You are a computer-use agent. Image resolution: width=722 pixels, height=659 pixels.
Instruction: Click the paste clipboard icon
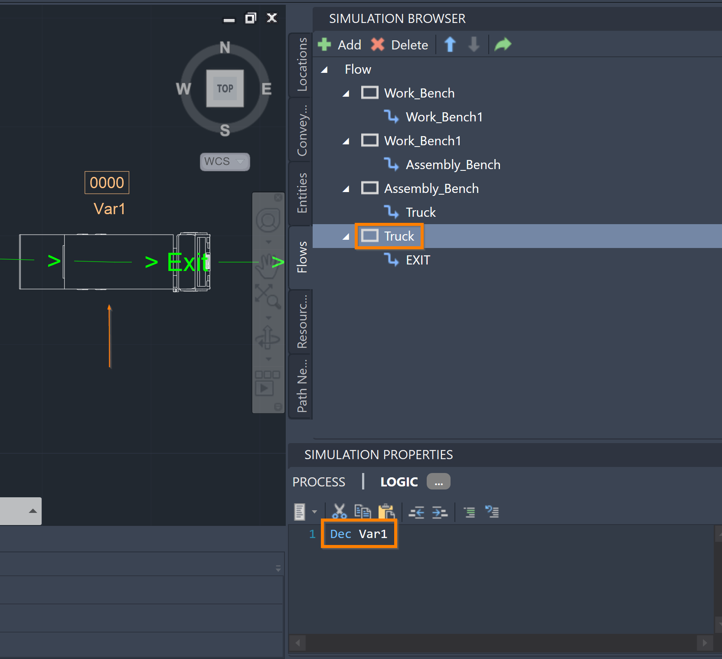click(x=386, y=512)
